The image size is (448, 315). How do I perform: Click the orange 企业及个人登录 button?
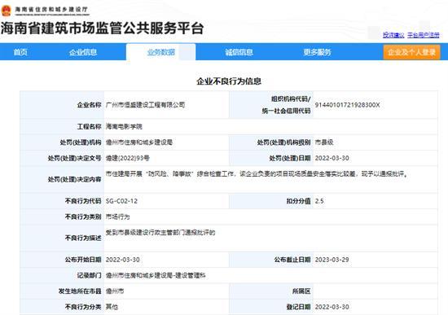[411, 52]
